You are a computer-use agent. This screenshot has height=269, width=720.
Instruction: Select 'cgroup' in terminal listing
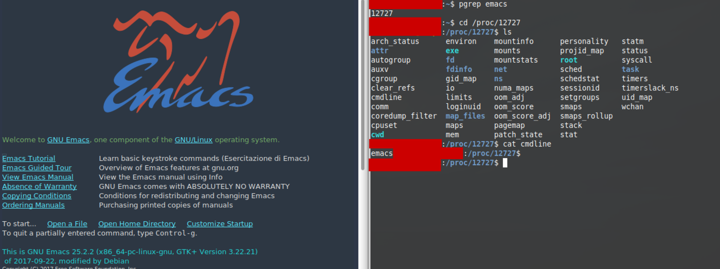(384, 79)
